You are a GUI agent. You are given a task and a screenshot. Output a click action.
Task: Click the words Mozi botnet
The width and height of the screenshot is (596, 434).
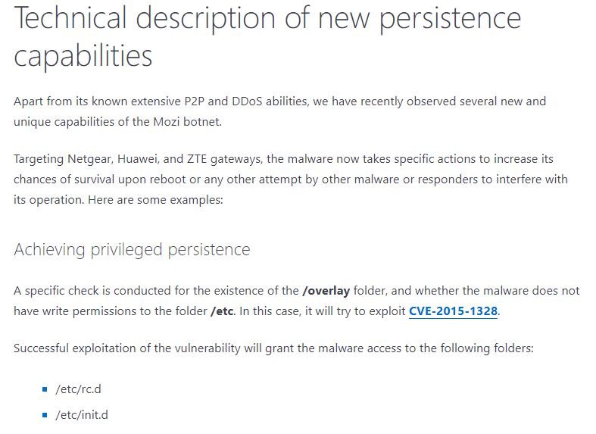pyautogui.click(x=187, y=122)
